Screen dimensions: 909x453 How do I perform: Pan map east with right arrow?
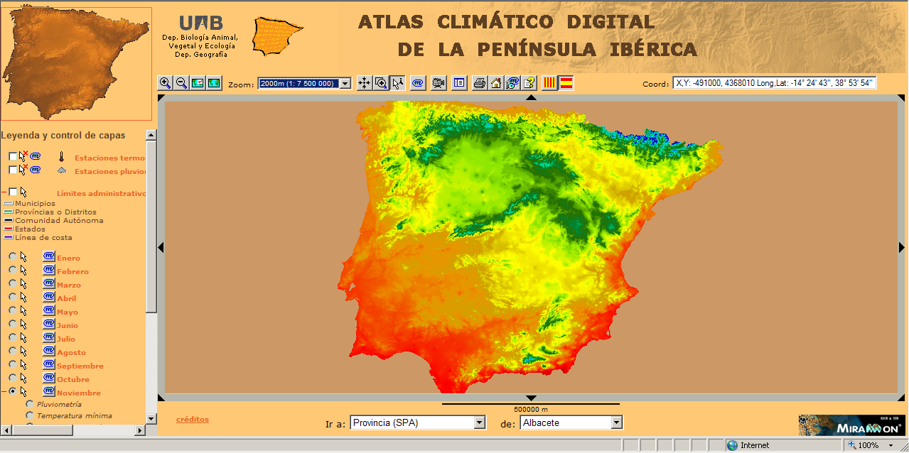[902, 247]
